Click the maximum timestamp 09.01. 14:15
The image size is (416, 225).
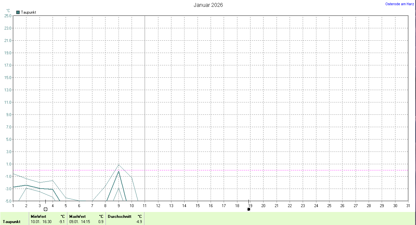80,222
